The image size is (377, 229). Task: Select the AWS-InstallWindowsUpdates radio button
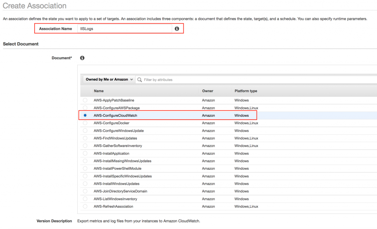(85, 184)
